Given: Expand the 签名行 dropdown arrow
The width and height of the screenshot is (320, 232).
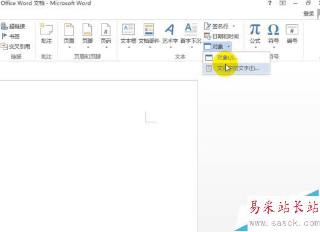Looking at the screenshot, I should click(234, 27).
